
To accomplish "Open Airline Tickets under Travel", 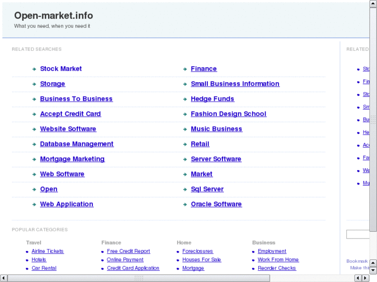I will click(47, 251).
